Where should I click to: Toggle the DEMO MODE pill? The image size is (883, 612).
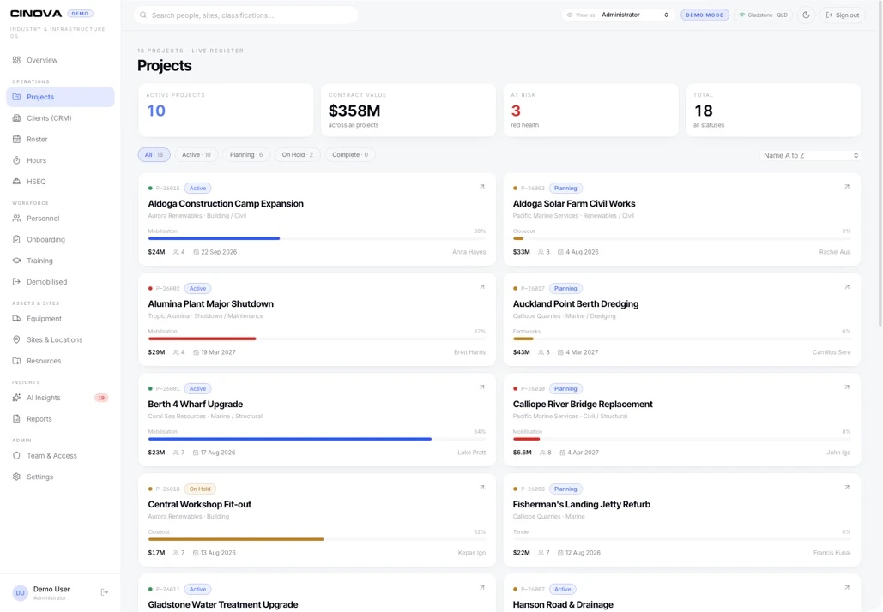(705, 15)
